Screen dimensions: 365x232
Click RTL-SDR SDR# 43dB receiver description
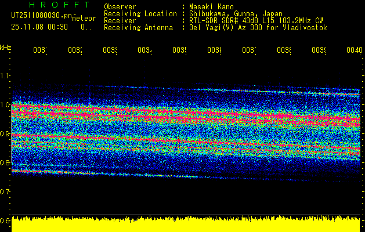[x=256, y=21]
